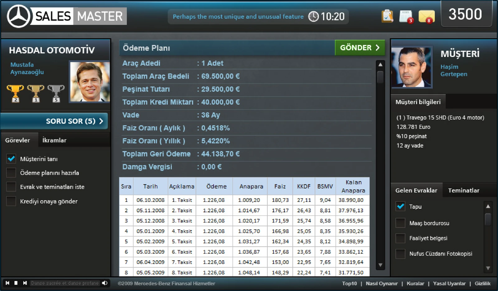Check the Ödeme planını hazırla task
Screen dimensions: 498x291
(x=11, y=173)
